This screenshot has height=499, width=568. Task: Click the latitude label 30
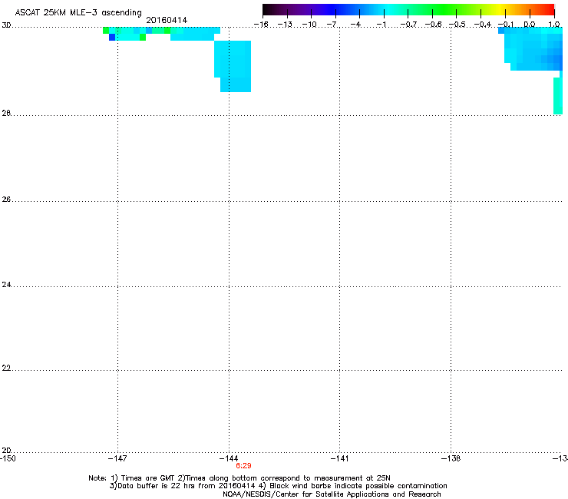tap(6, 25)
